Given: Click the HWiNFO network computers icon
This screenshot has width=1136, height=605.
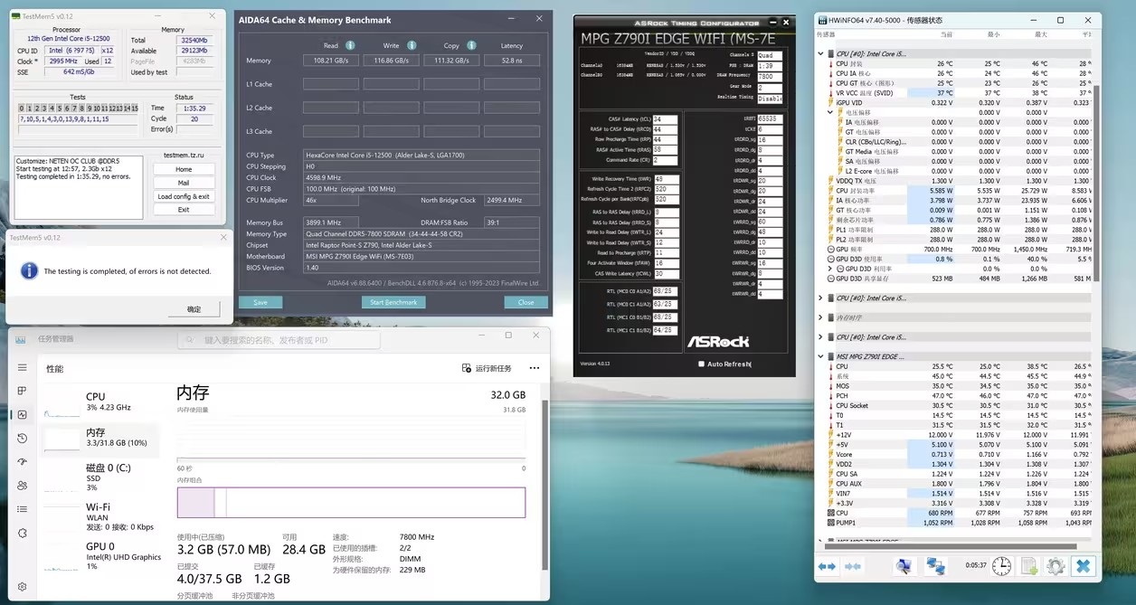Looking at the screenshot, I should pyautogui.click(x=935, y=566).
